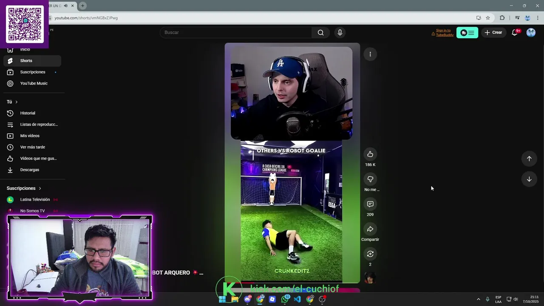Open the Latina Televisión channel

[x=32, y=199]
